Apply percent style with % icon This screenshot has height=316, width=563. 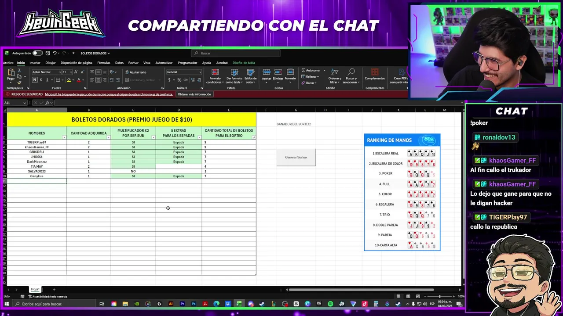[179, 80]
